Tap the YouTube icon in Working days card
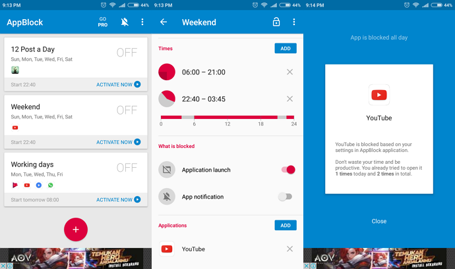The width and height of the screenshot is (455, 269). click(27, 185)
